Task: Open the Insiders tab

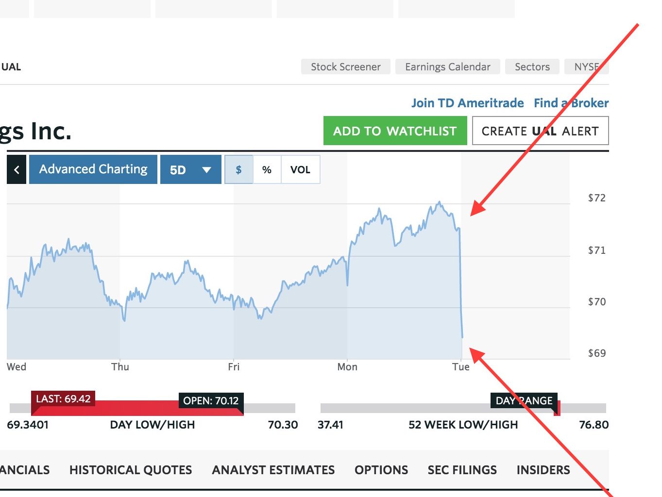Action: (x=543, y=470)
